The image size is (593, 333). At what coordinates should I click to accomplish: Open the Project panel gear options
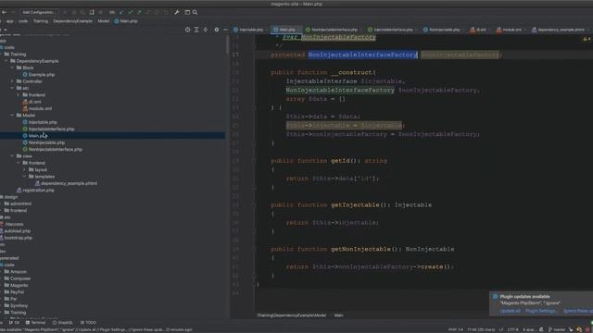click(217, 30)
